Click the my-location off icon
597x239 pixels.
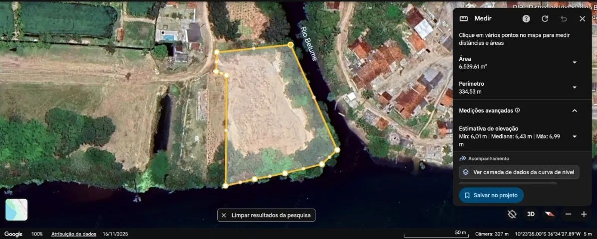click(512, 214)
